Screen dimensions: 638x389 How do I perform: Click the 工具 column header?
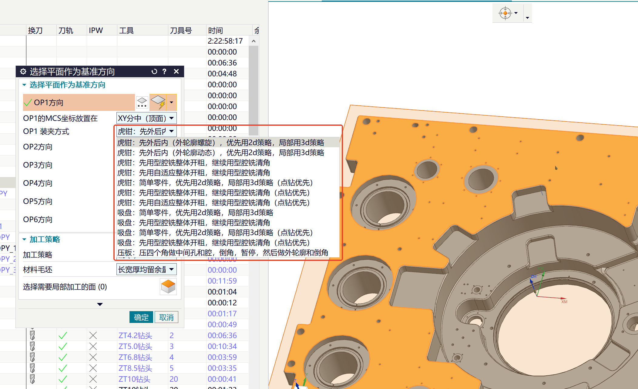click(143, 30)
